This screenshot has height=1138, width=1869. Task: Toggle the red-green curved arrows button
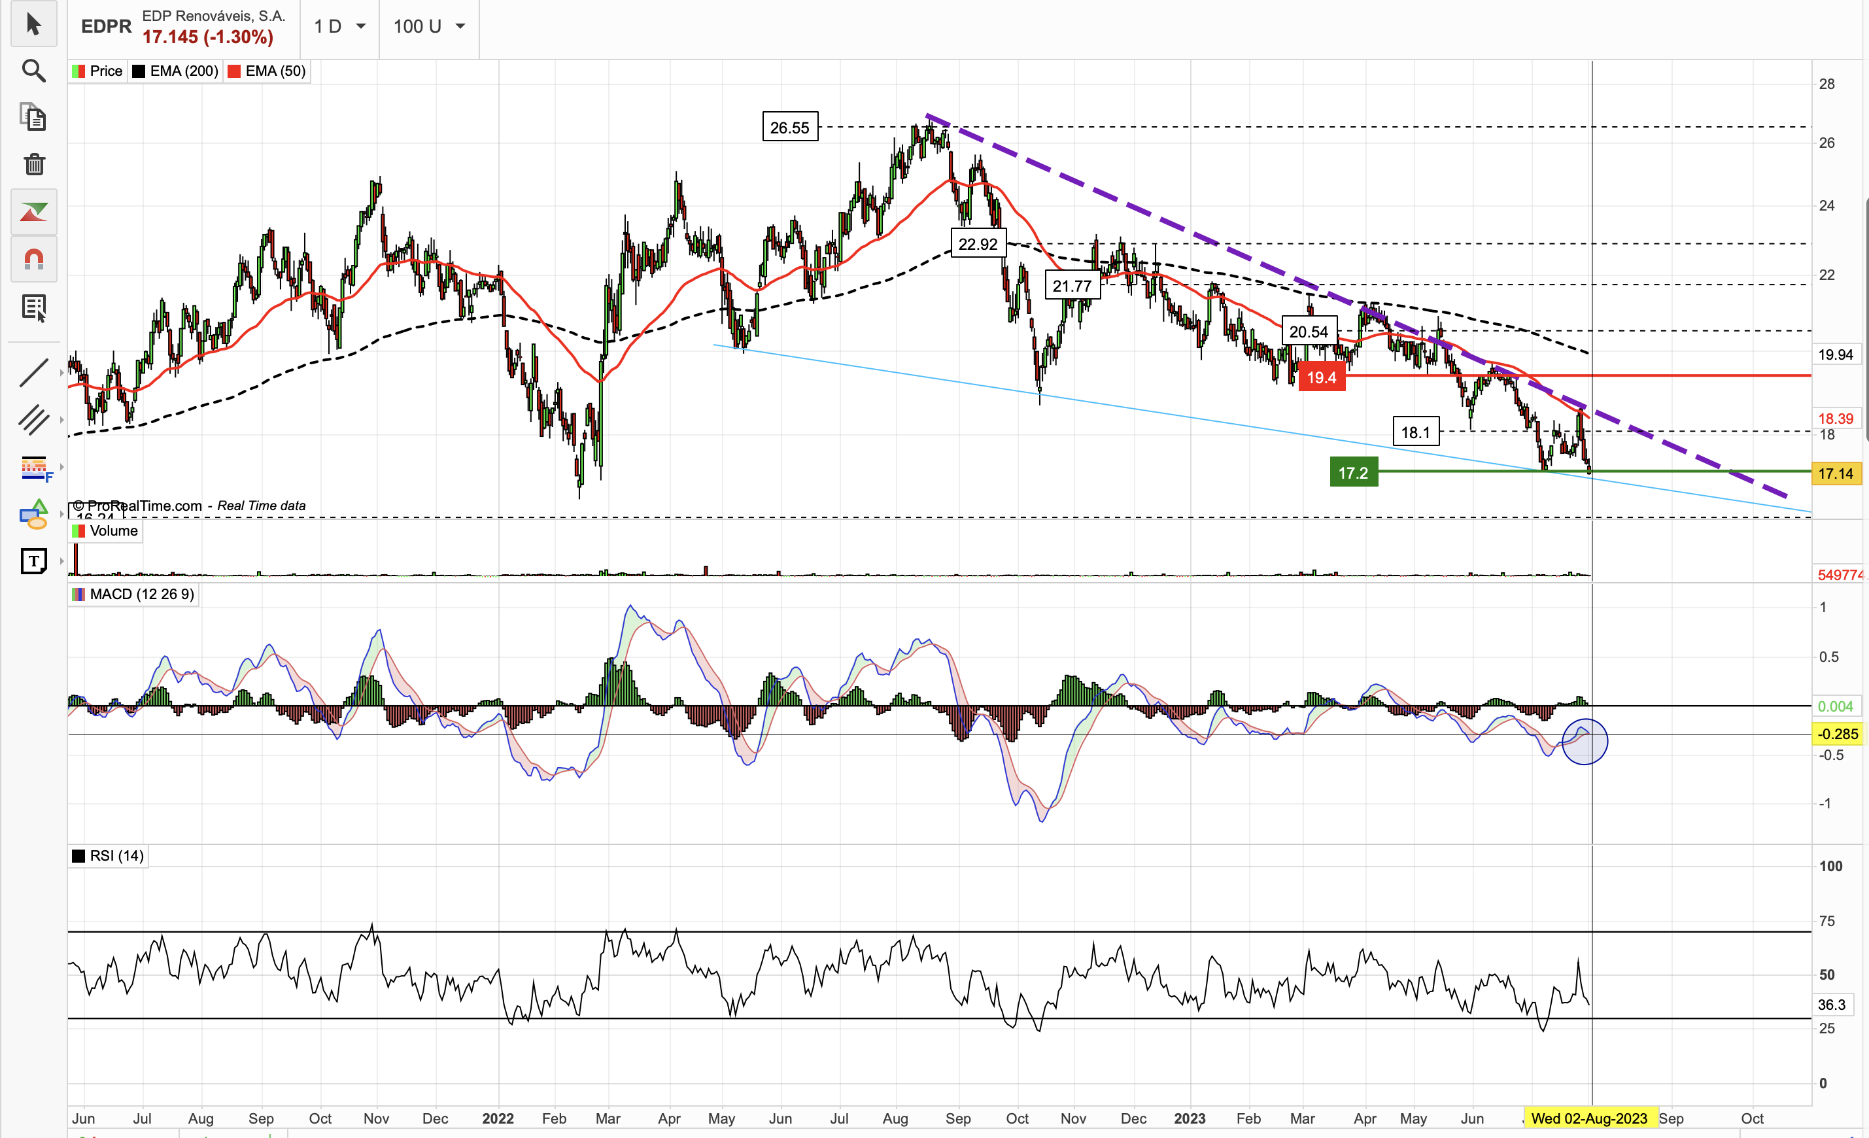click(33, 212)
